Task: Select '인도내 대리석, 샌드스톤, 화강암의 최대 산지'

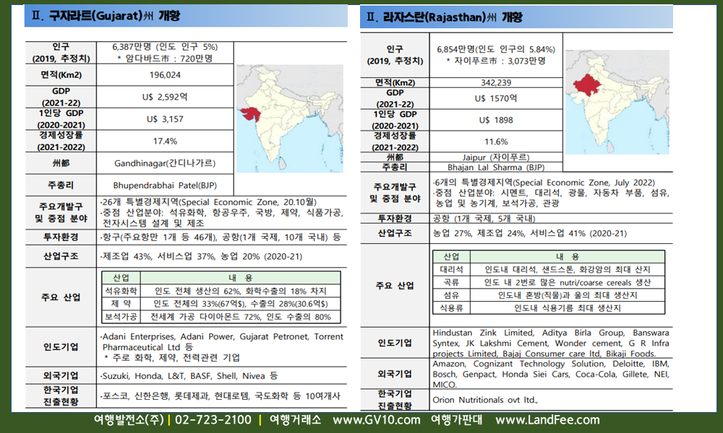Action: [x=568, y=270]
